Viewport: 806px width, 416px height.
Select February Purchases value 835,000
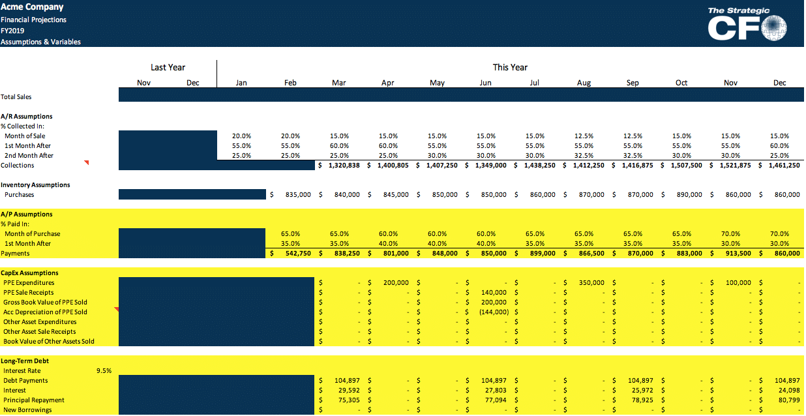pyautogui.click(x=299, y=195)
